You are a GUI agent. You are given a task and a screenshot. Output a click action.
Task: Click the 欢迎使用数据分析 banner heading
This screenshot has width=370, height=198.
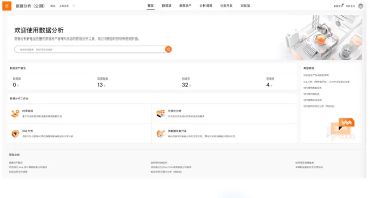click(39, 30)
